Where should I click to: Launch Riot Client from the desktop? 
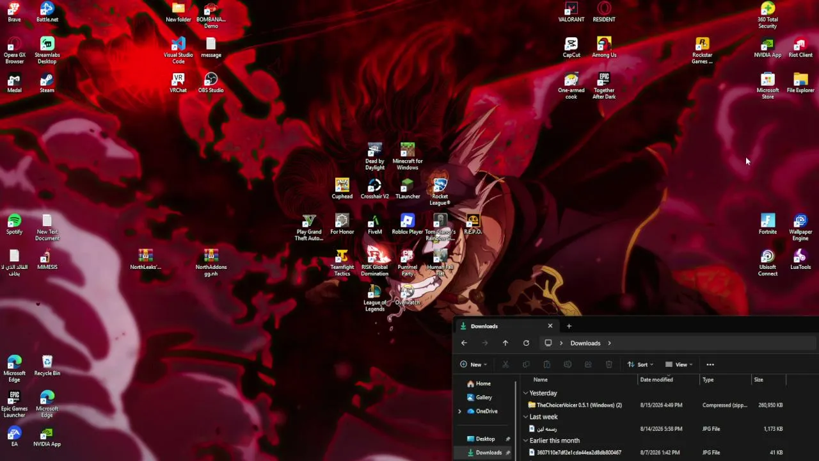pyautogui.click(x=800, y=46)
